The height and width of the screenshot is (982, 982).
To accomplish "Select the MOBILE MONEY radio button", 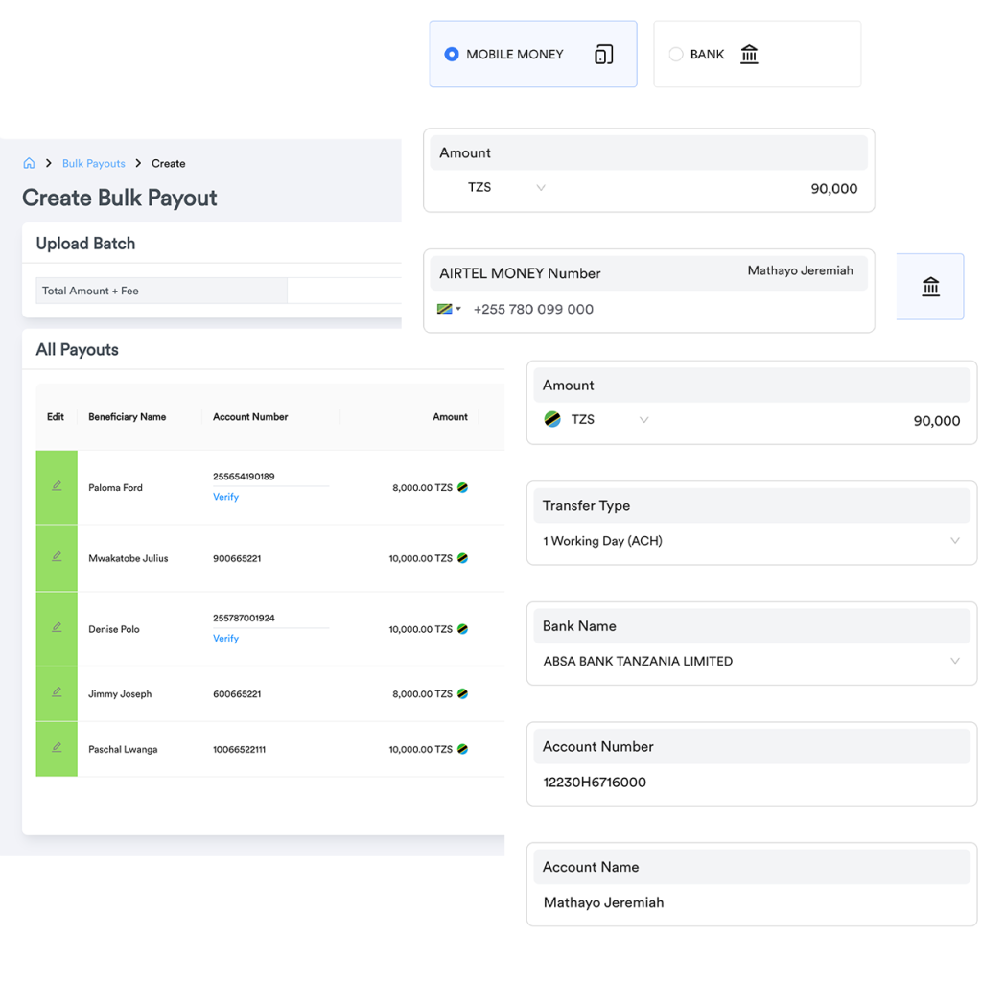I will [x=452, y=55].
